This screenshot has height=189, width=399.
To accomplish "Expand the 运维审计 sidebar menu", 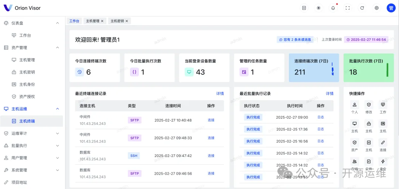I will point(57,133).
